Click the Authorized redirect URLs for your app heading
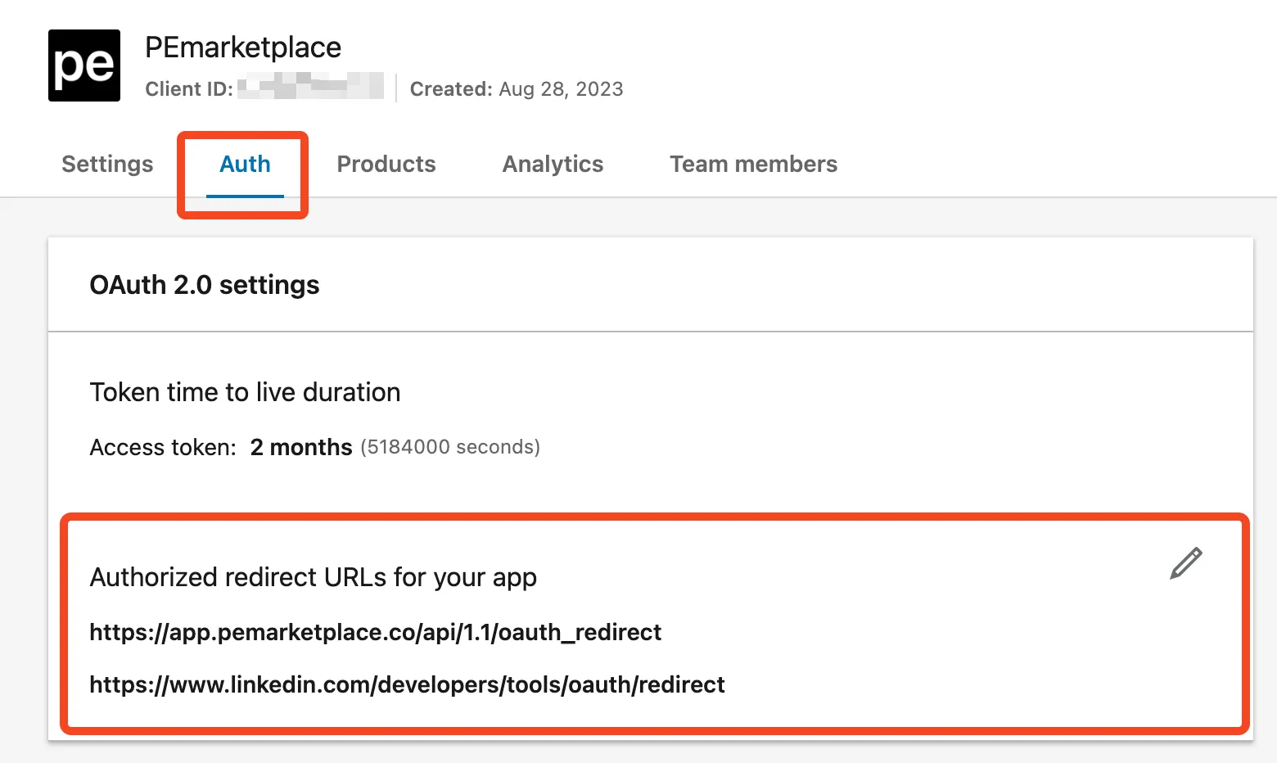 313,577
